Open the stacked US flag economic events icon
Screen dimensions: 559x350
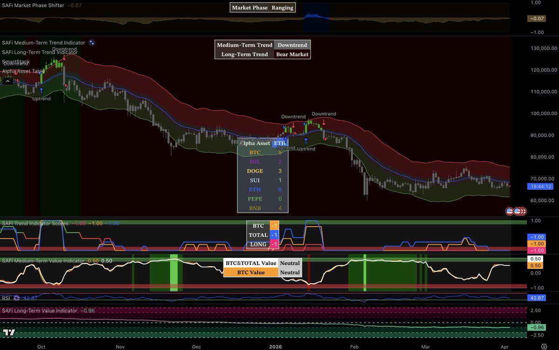point(519,211)
